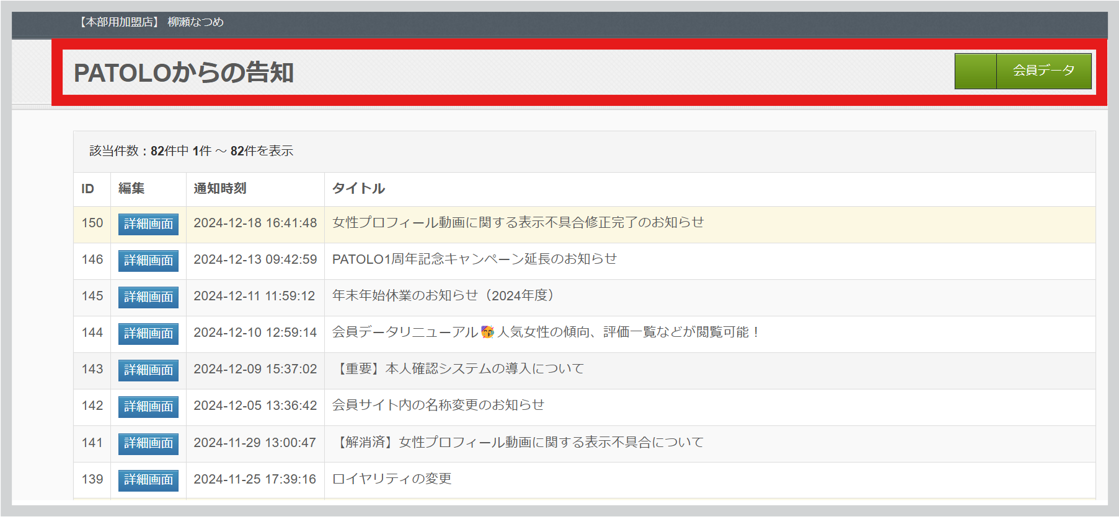Select title 【解消済】女性プロフィール動画に関する表示不具合について
Image resolution: width=1119 pixels, height=517 pixels.
coord(518,443)
